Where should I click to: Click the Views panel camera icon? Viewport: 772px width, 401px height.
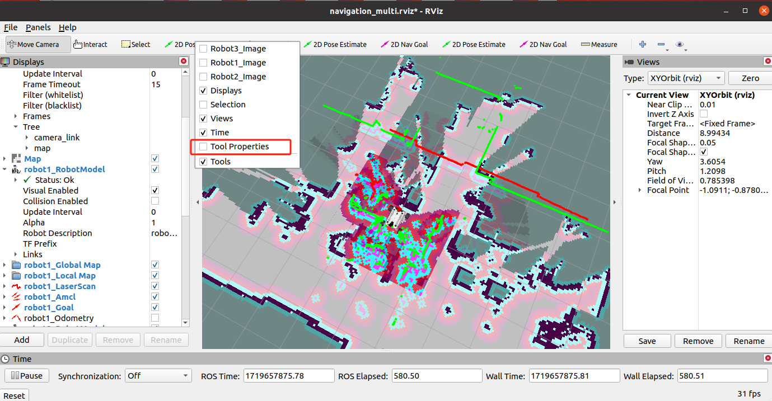click(x=629, y=62)
